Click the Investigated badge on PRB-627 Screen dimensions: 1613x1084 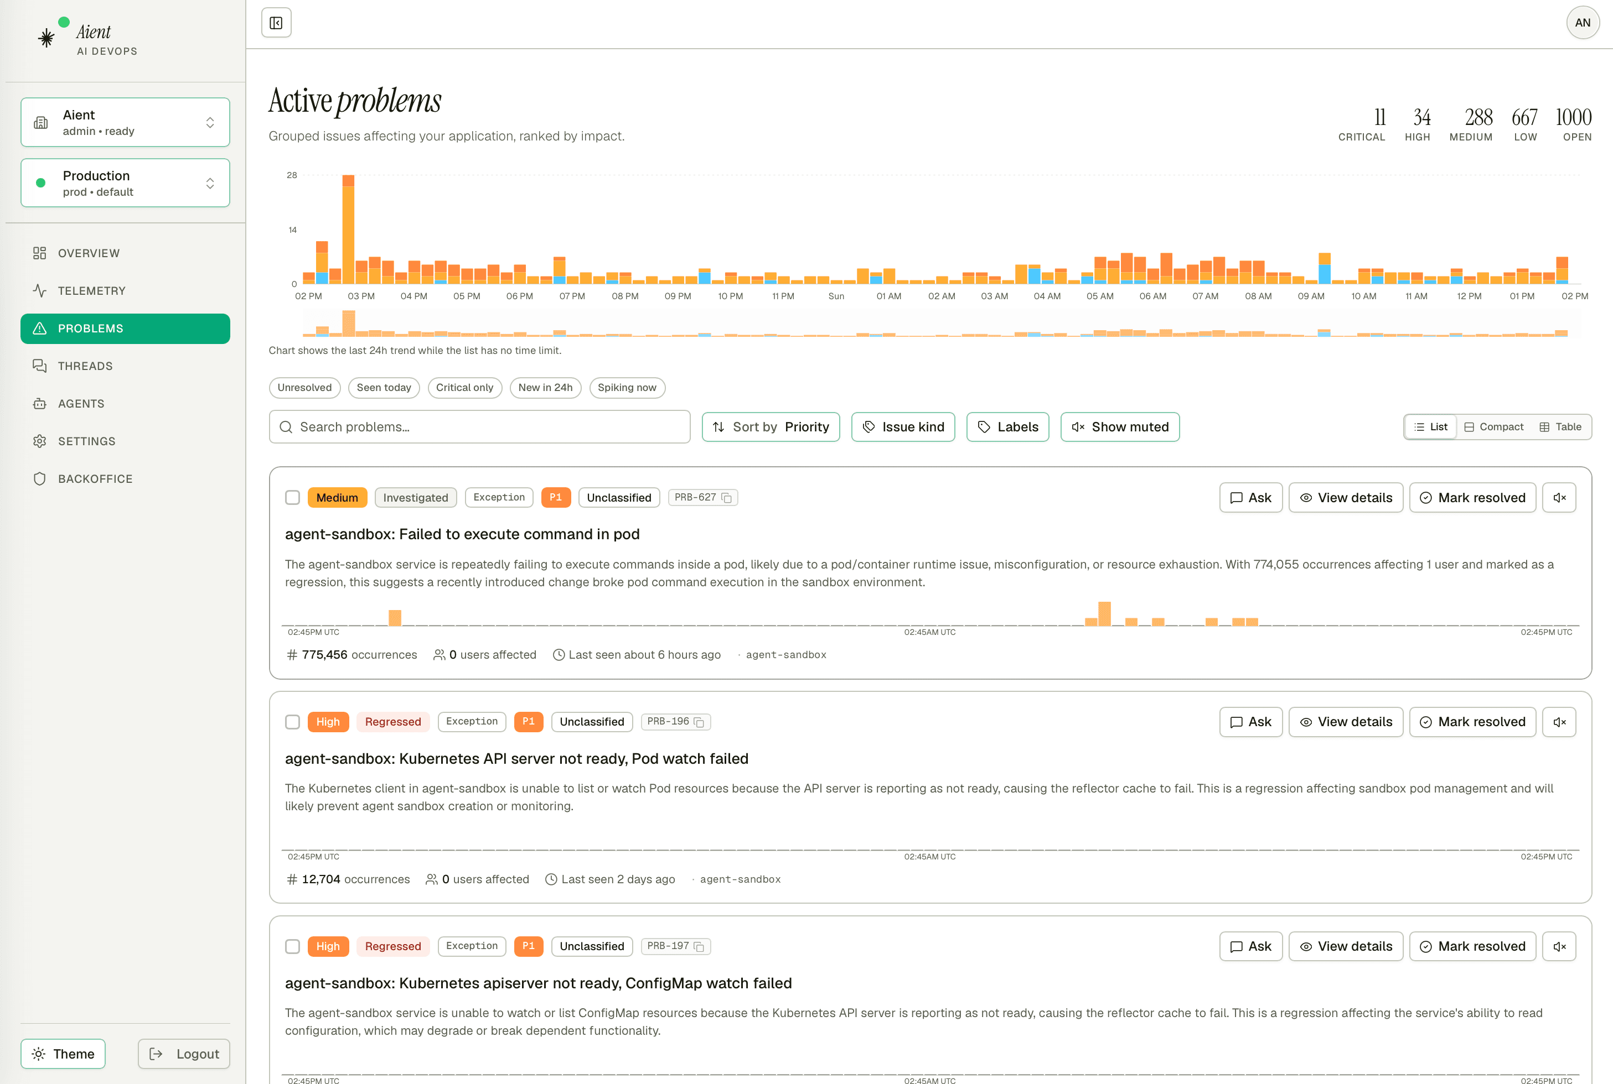tap(415, 498)
